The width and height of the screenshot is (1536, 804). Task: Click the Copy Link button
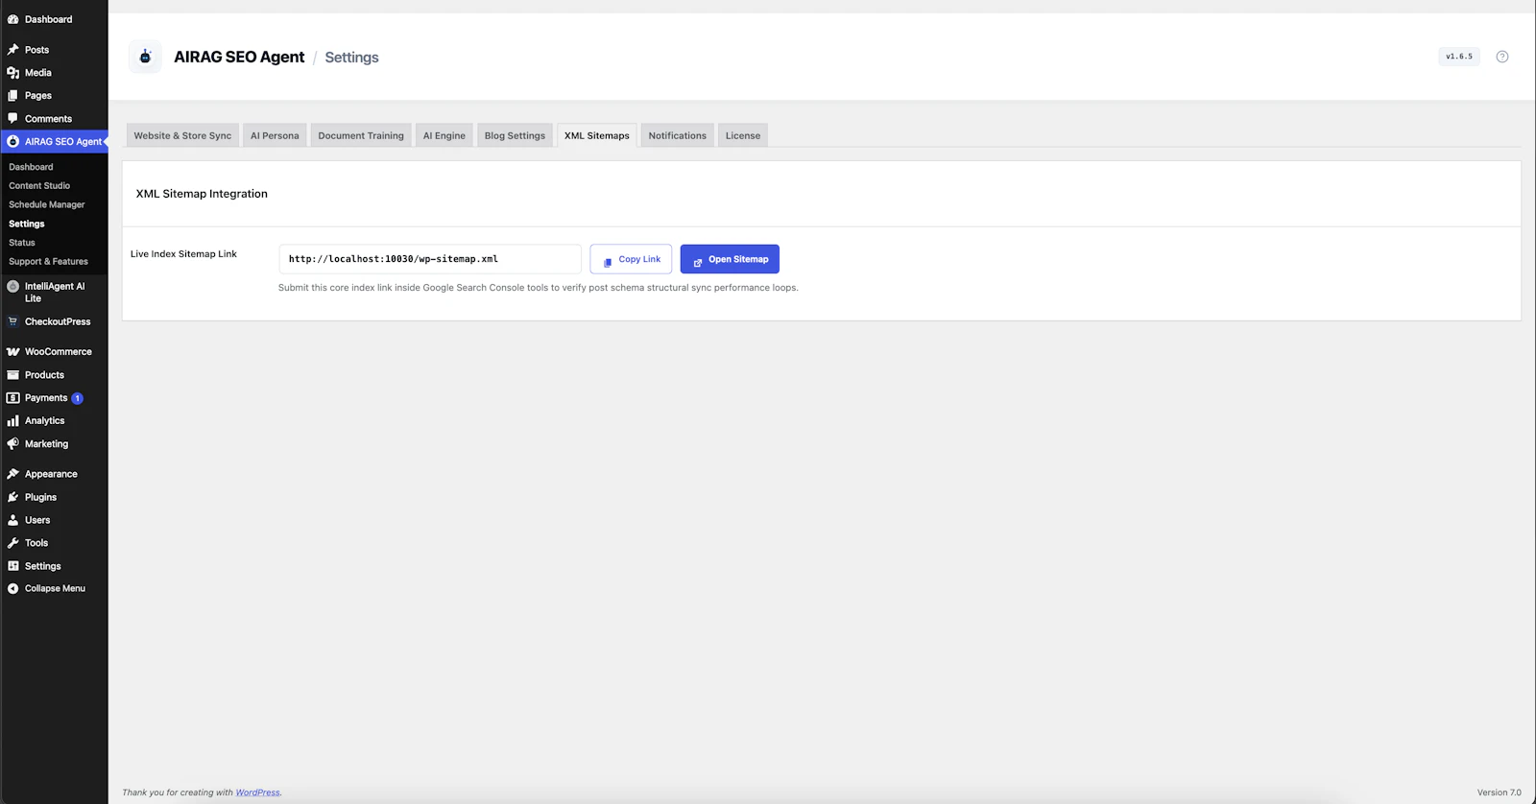[x=631, y=259]
